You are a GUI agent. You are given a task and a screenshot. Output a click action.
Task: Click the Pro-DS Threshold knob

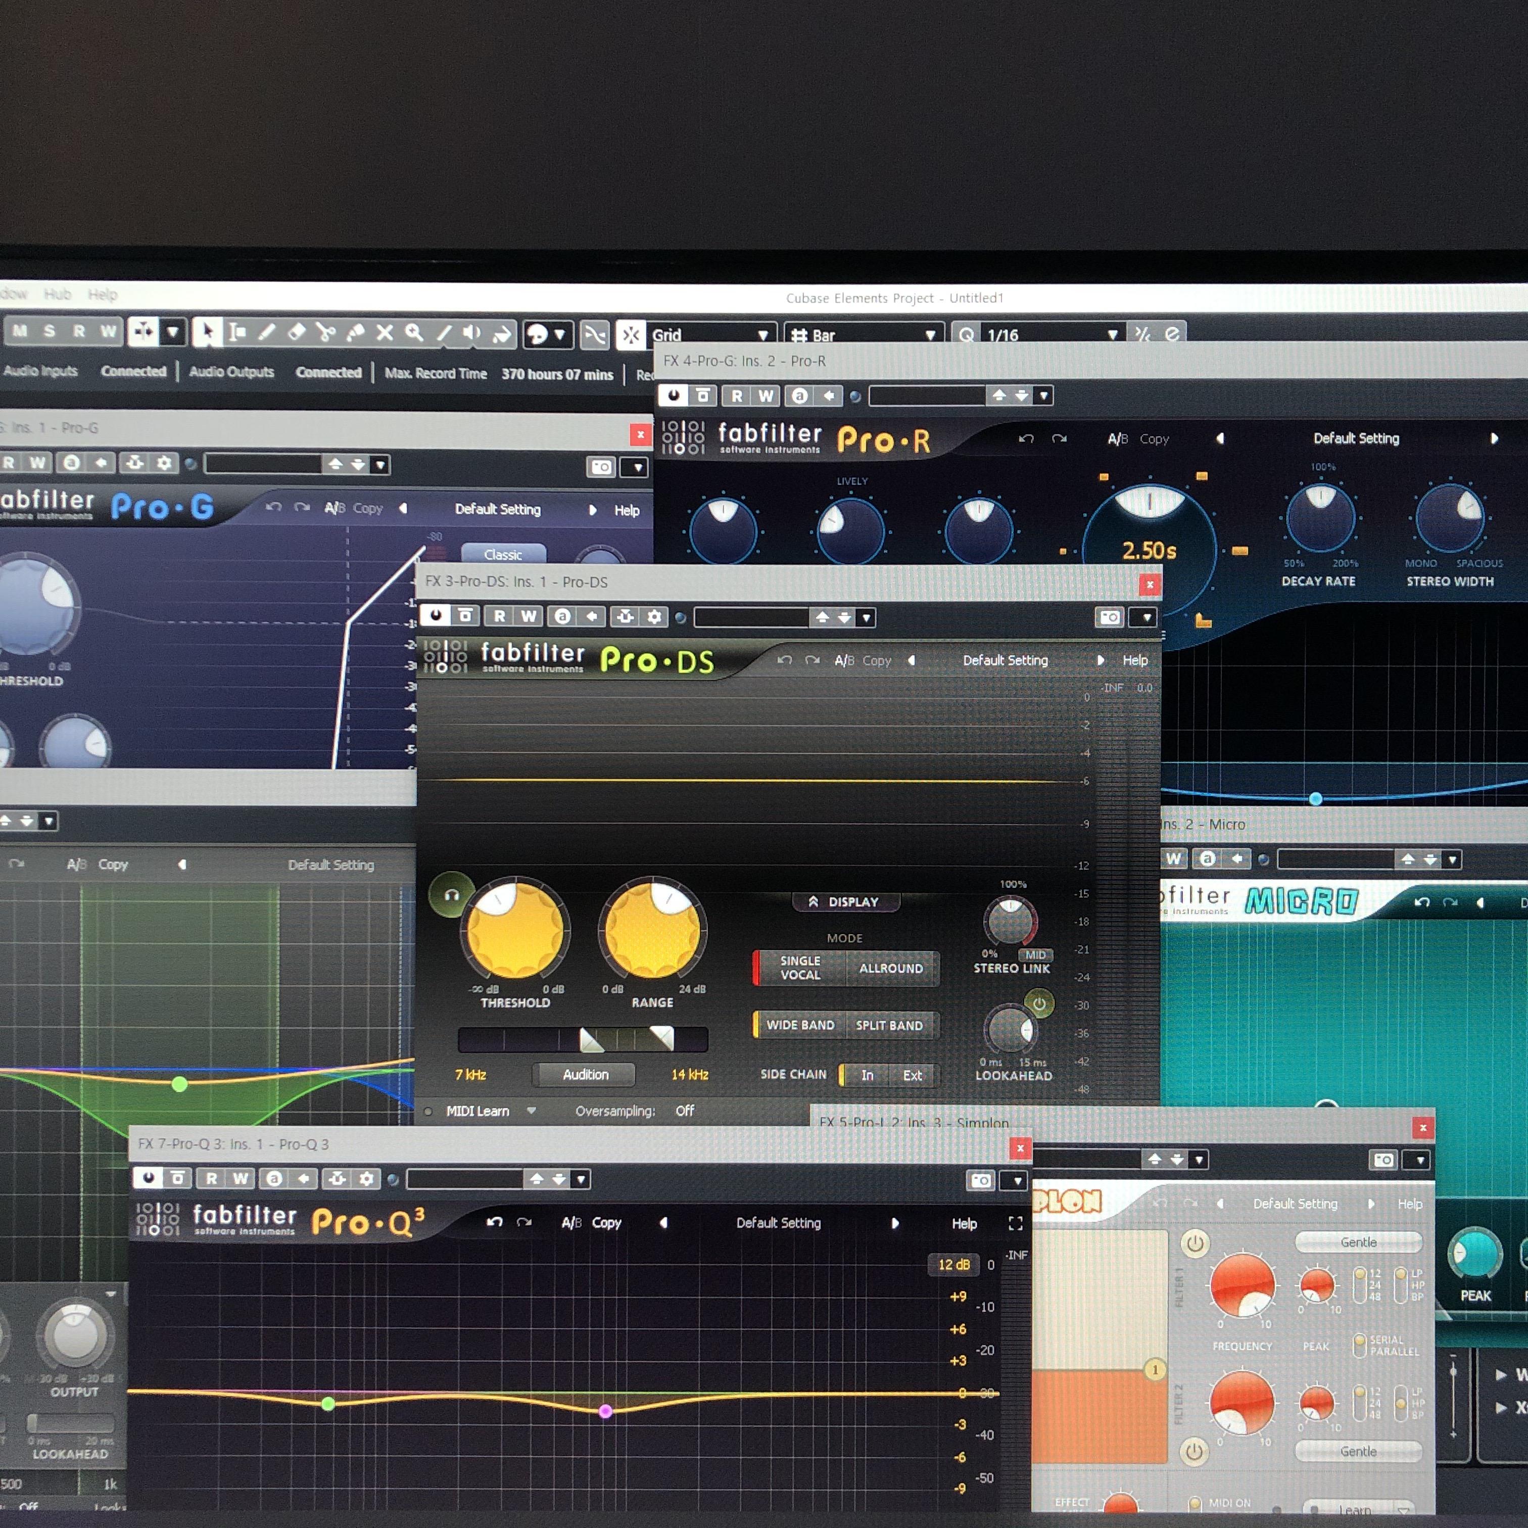515,930
